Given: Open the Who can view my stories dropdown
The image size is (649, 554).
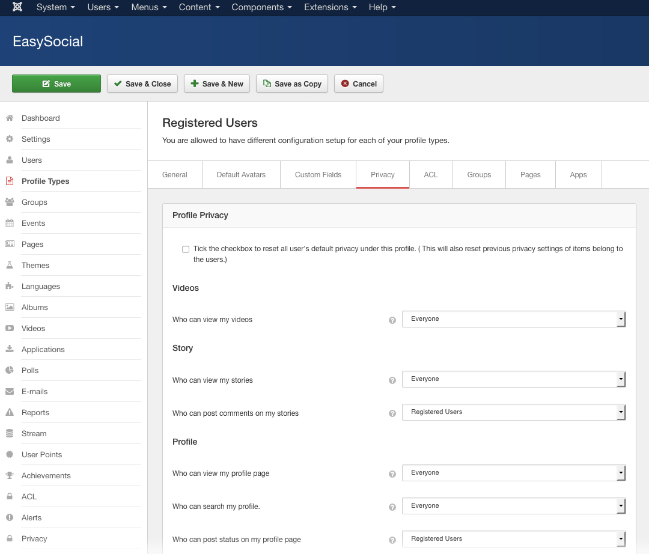Looking at the screenshot, I should [514, 379].
